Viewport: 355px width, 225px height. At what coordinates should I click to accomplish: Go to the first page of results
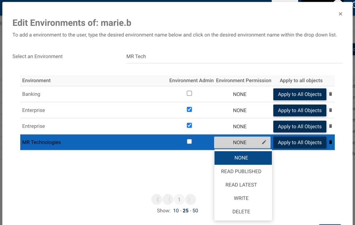[x=157, y=199]
